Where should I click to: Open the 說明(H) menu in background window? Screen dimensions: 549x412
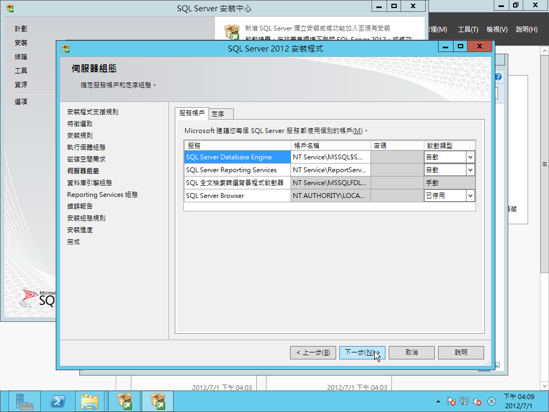tap(526, 30)
